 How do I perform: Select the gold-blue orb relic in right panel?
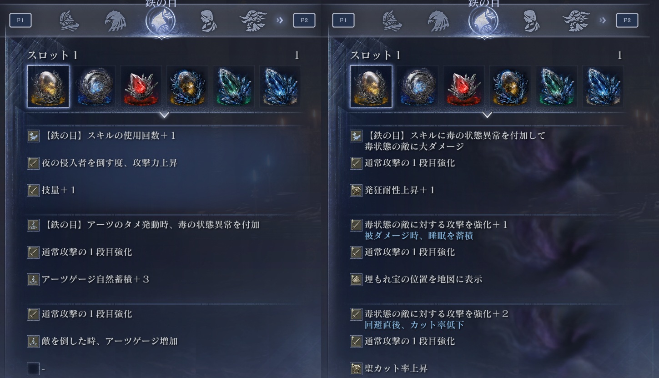click(510, 86)
